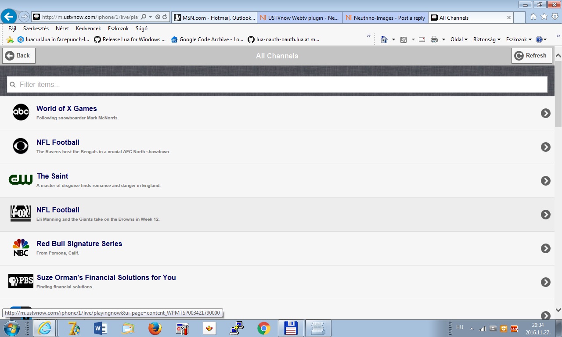
Task: Click the Filter items search field
Action: (277, 85)
